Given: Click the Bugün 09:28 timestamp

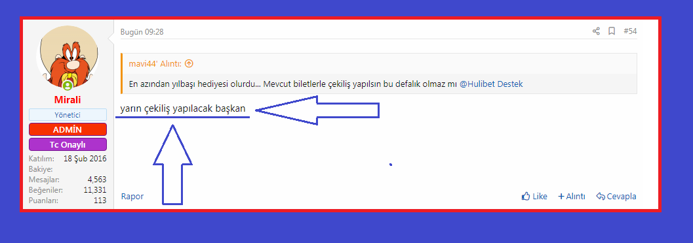Looking at the screenshot, I should 142,32.
